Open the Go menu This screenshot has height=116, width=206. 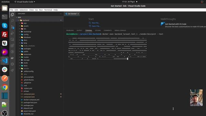point(36,10)
